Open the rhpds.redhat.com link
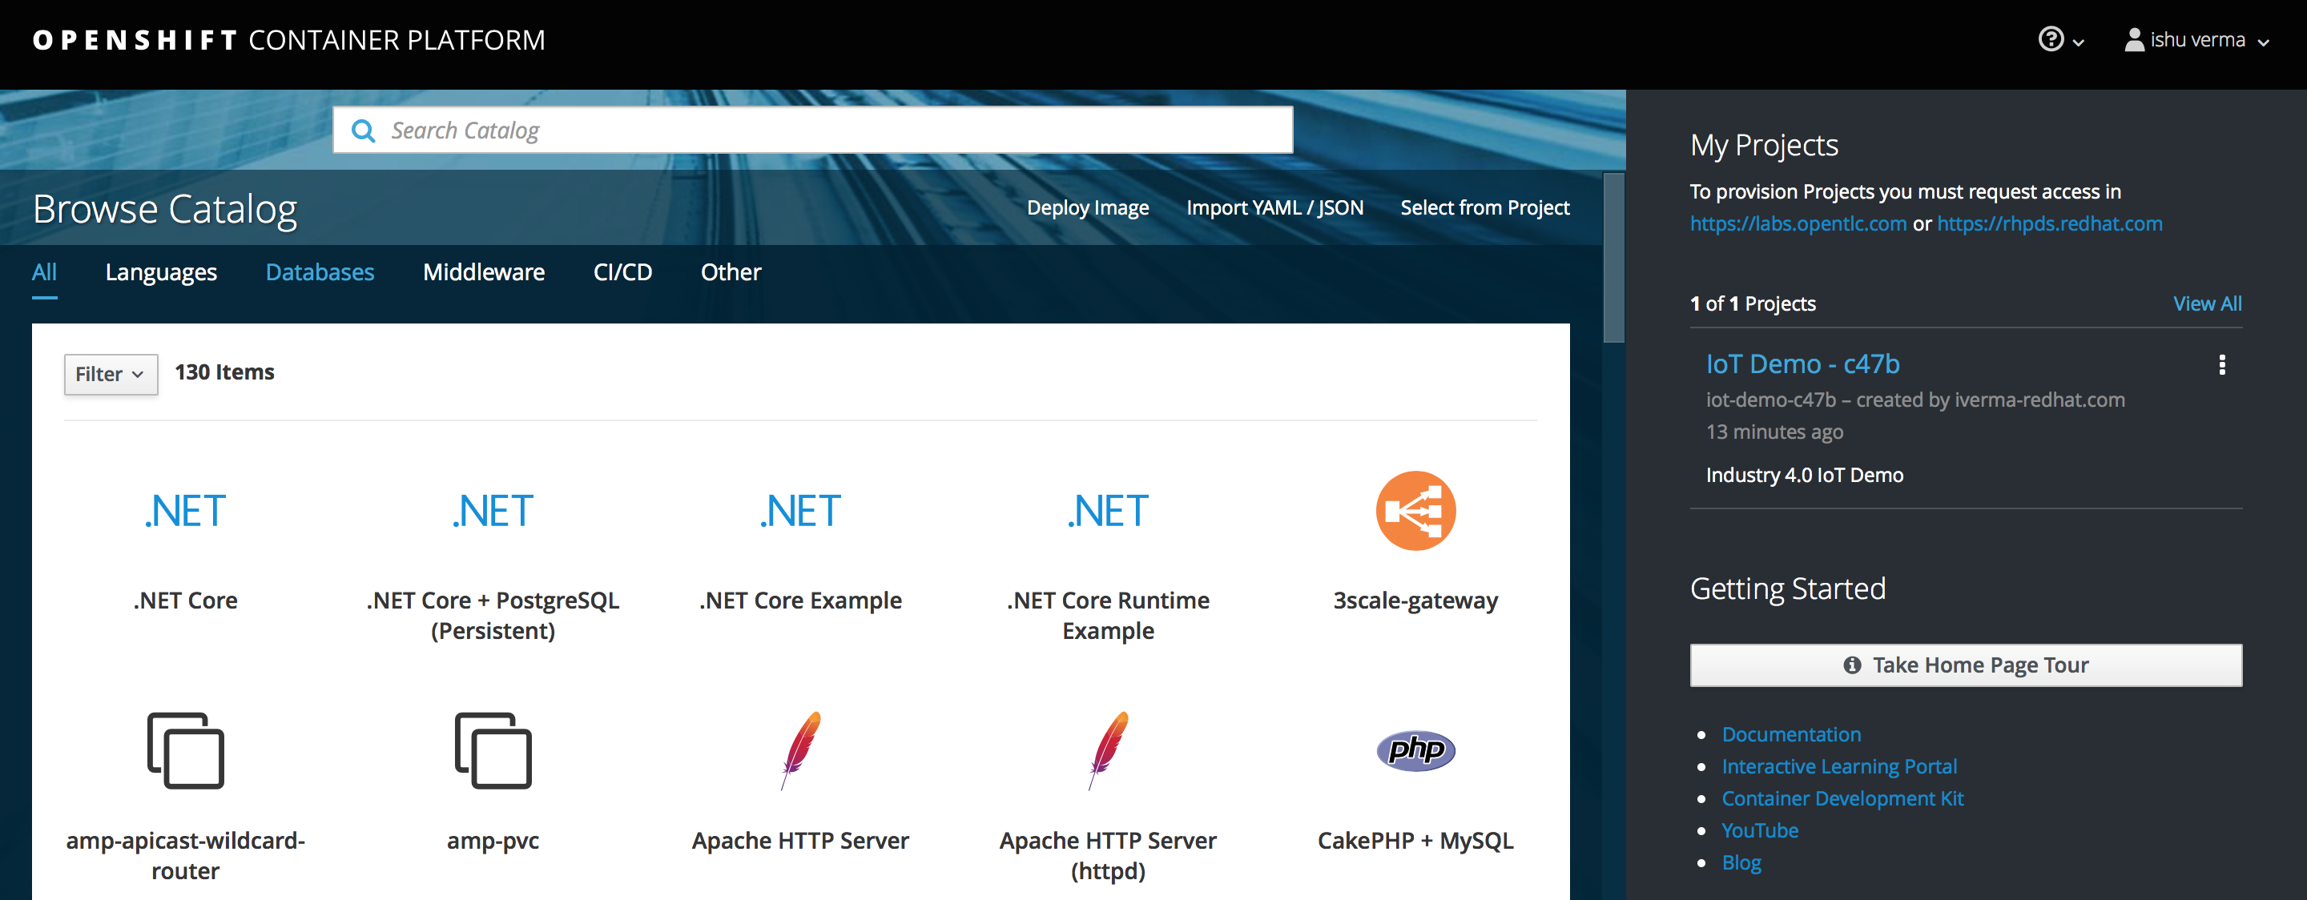The height and width of the screenshot is (900, 2307). pos(2049,224)
